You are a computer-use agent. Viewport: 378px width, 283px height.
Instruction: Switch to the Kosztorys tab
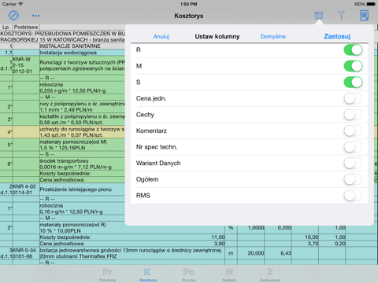click(x=148, y=274)
